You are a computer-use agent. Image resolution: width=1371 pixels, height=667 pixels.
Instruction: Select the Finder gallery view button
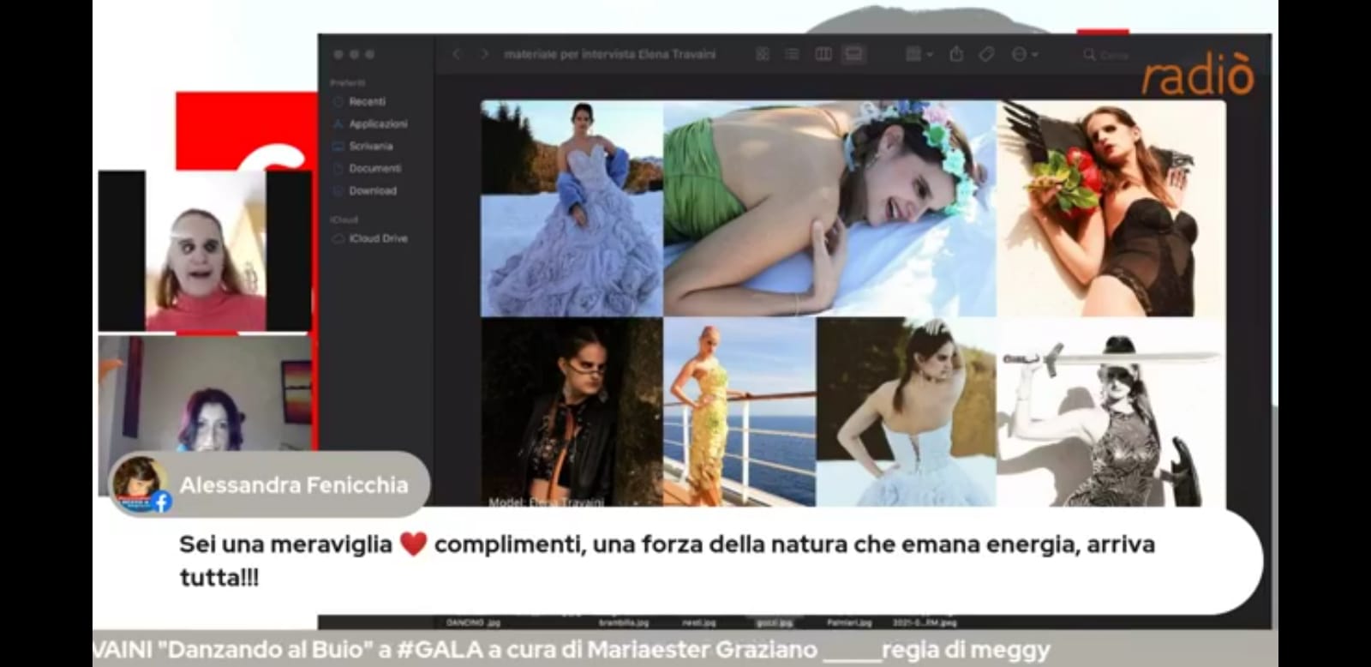pyautogui.click(x=853, y=54)
